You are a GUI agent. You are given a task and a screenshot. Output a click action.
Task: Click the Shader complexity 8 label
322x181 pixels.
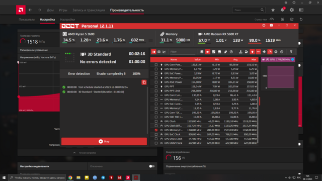(x=111, y=74)
